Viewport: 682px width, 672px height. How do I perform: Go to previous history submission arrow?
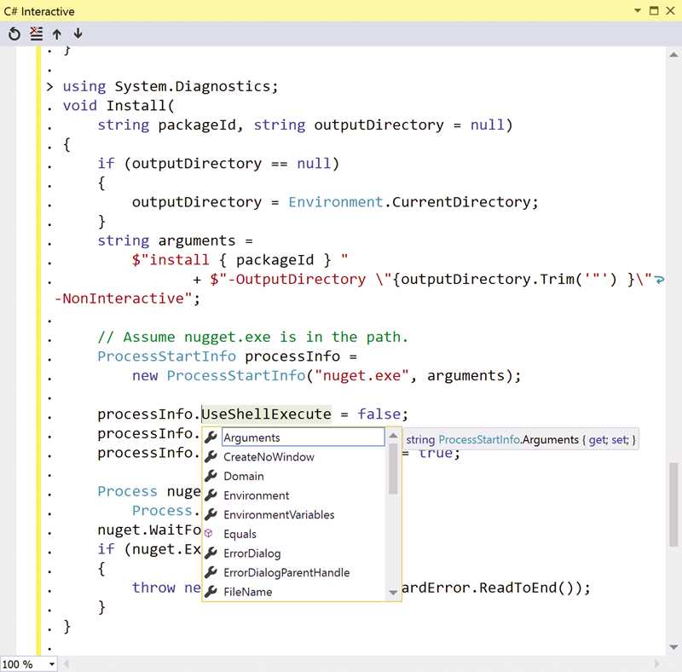pyautogui.click(x=57, y=34)
